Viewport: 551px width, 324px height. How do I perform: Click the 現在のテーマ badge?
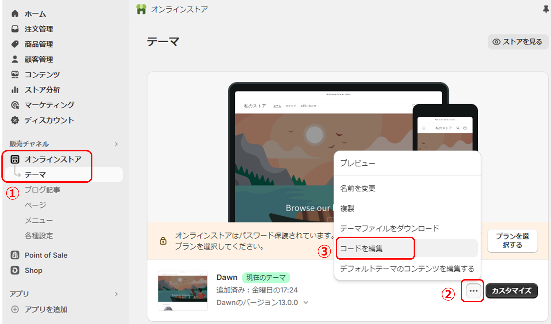coord(266,277)
